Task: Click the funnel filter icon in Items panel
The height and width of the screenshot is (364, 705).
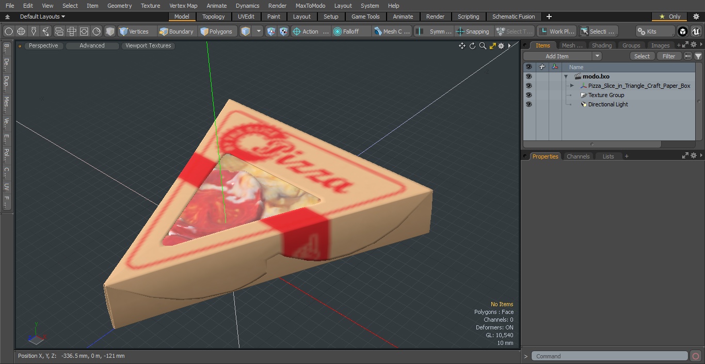Action: pyautogui.click(x=698, y=56)
